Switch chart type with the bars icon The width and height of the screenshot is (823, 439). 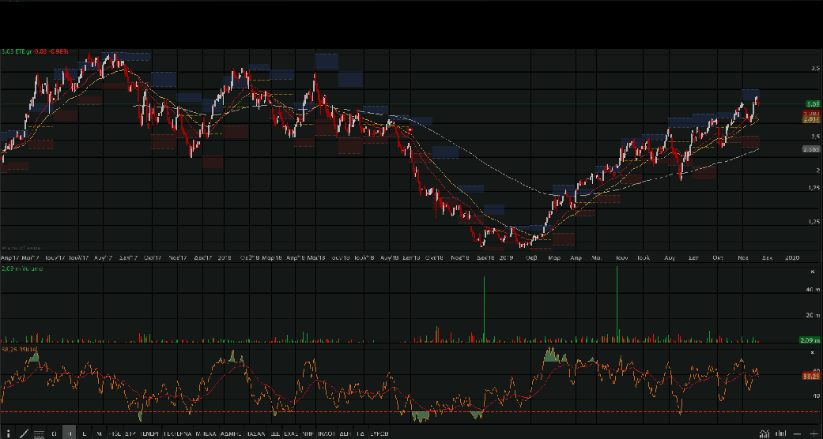click(780, 433)
